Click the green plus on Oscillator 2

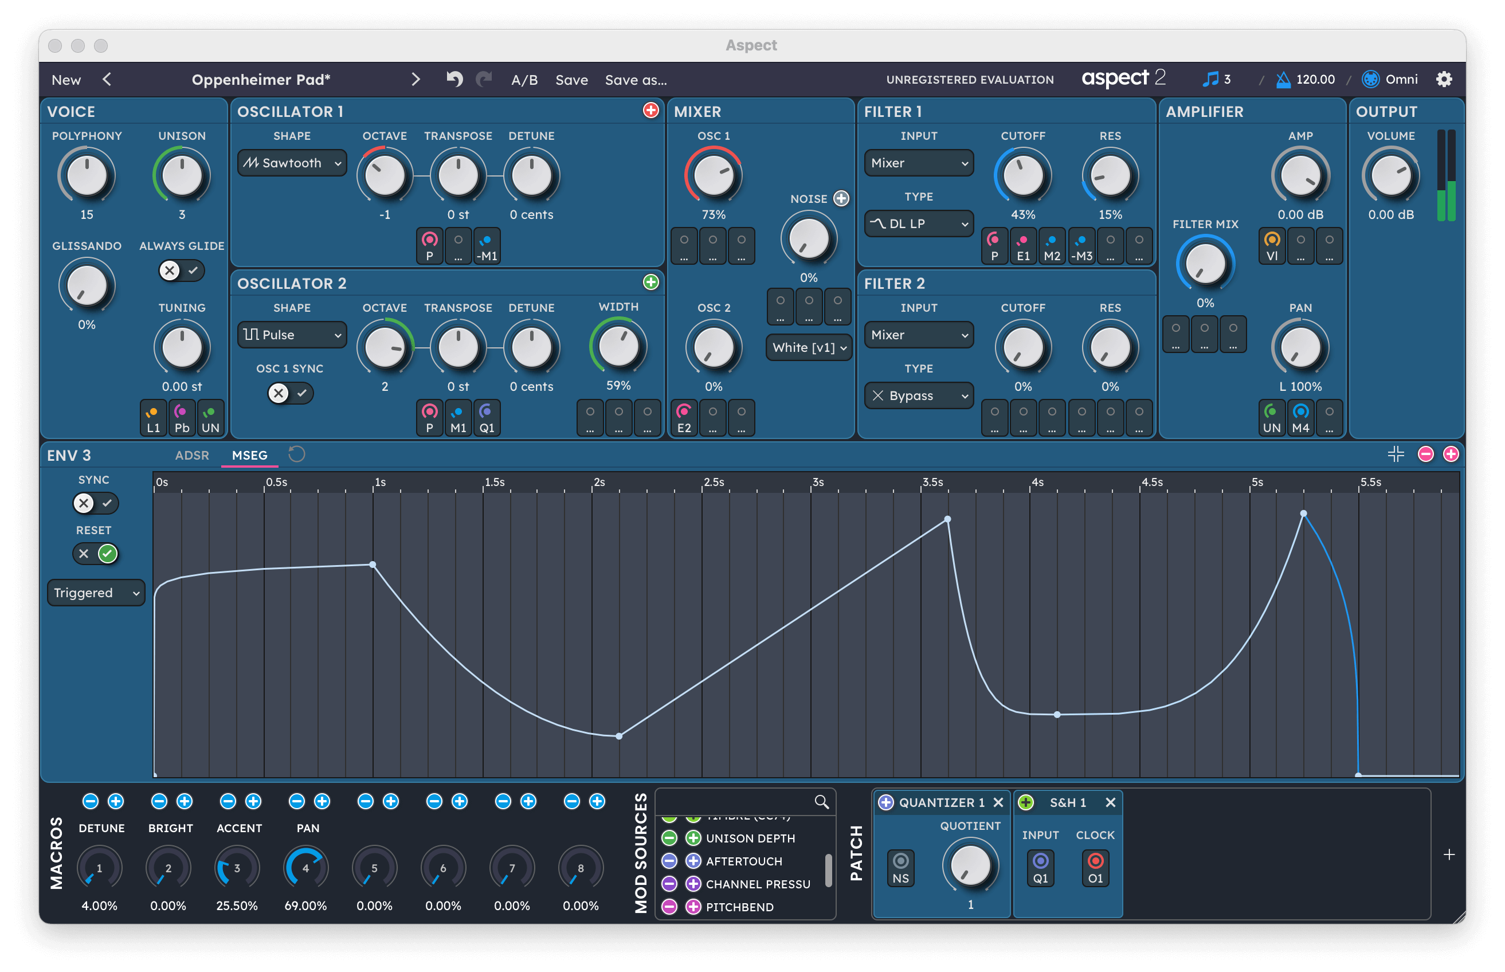[x=650, y=282]
